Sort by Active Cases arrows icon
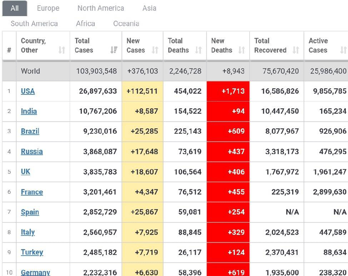Screen dimensions: 348x276 pos(343,50)
